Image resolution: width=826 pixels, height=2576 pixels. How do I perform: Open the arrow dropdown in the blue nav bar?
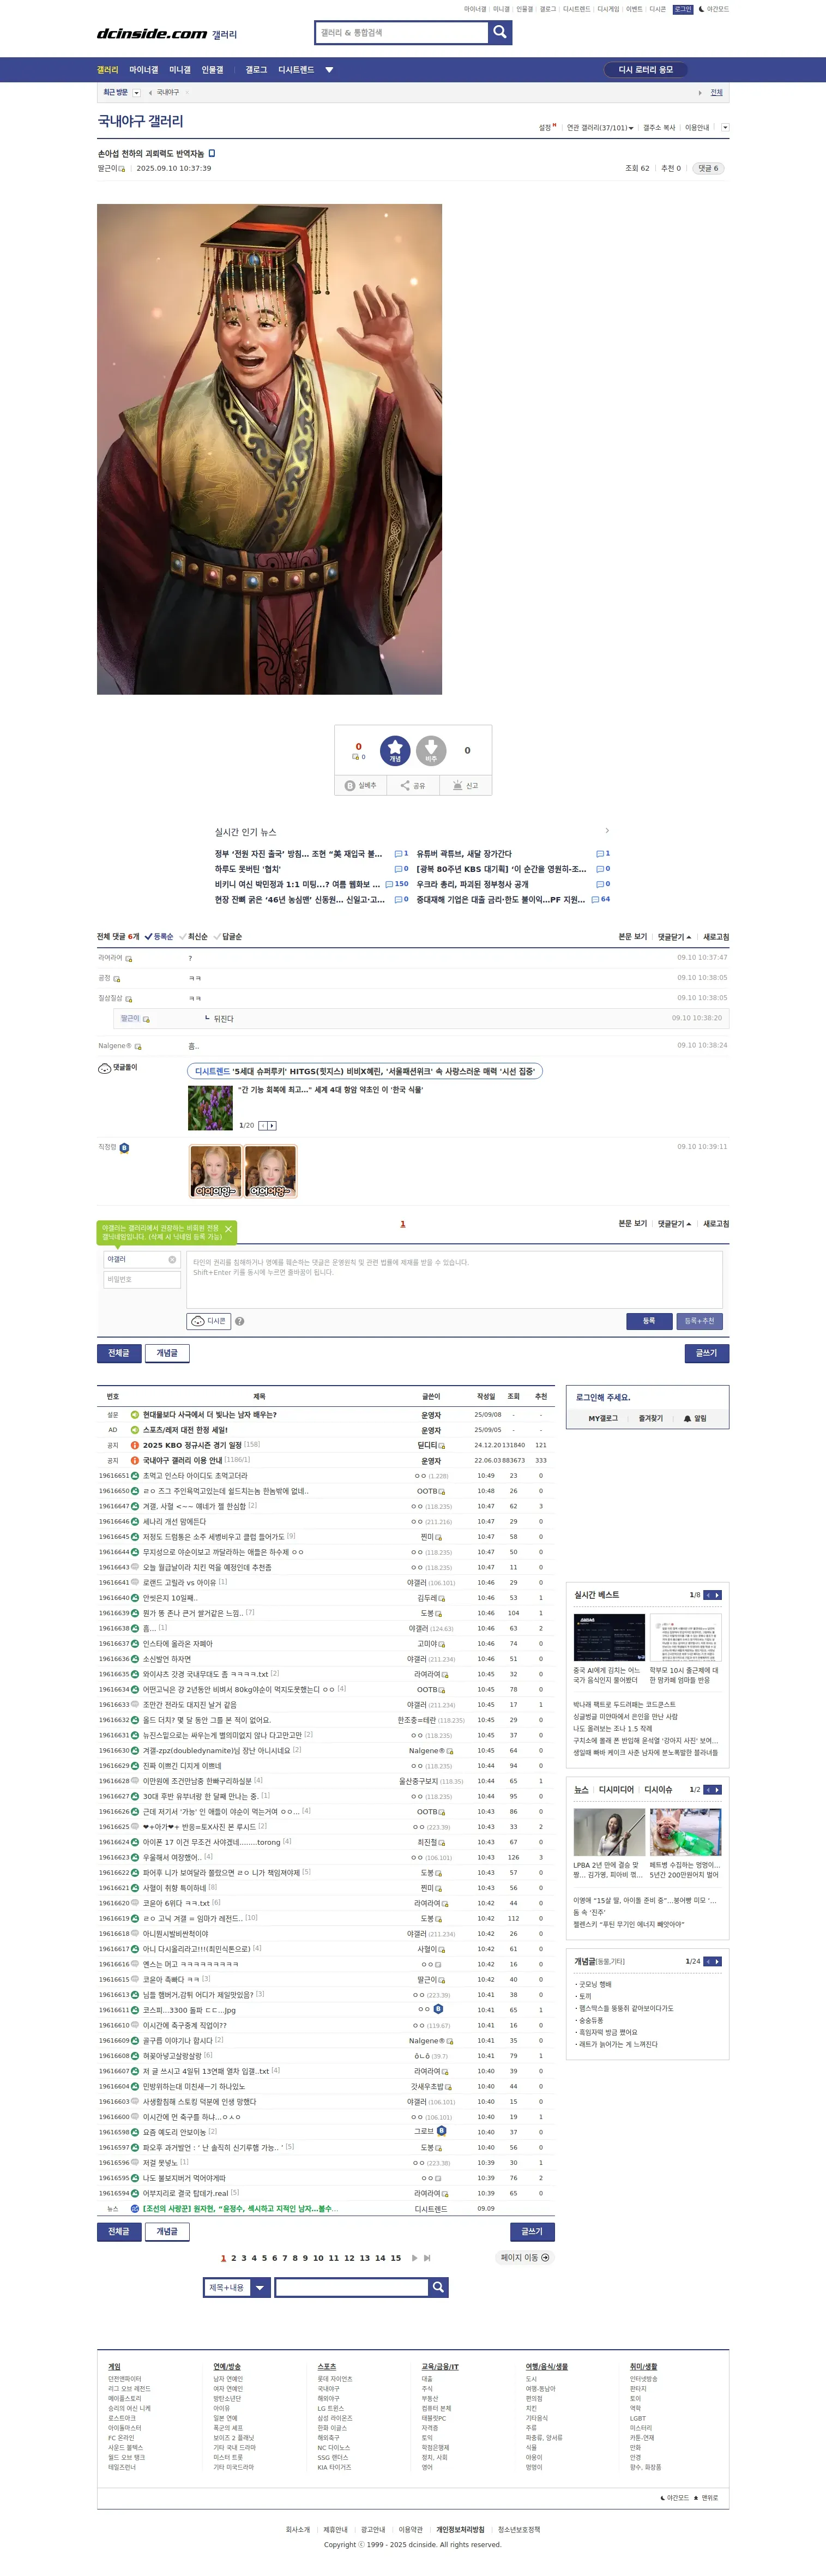click(x=329, y=70)
